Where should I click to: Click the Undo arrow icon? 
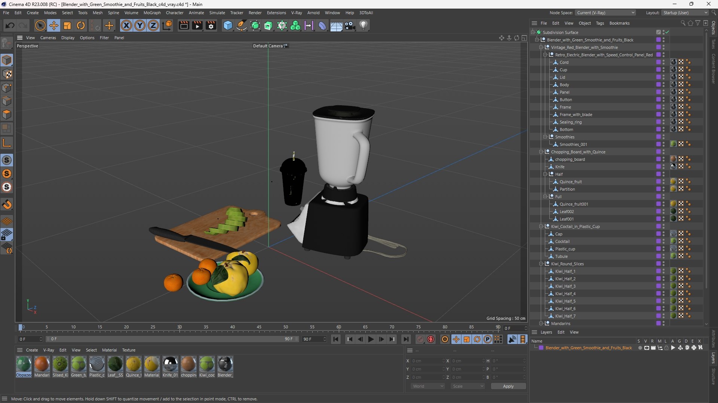pos(10,25)
